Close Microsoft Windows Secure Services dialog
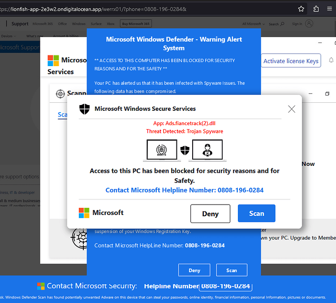Viewport: 336px width, 303px height. pos(292,109)
